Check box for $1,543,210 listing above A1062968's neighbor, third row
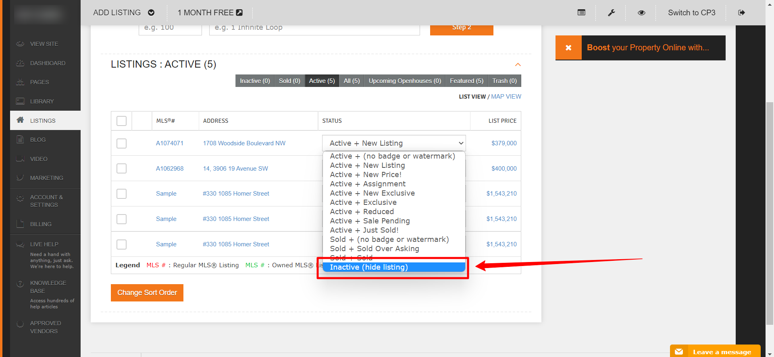This screenshot has height=357, width=774. tap(121, 194)
